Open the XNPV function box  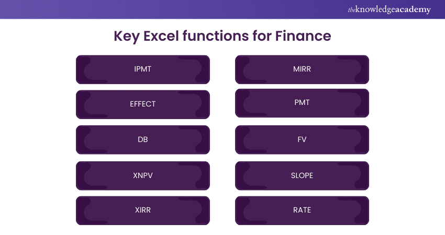tap(143, 175)
